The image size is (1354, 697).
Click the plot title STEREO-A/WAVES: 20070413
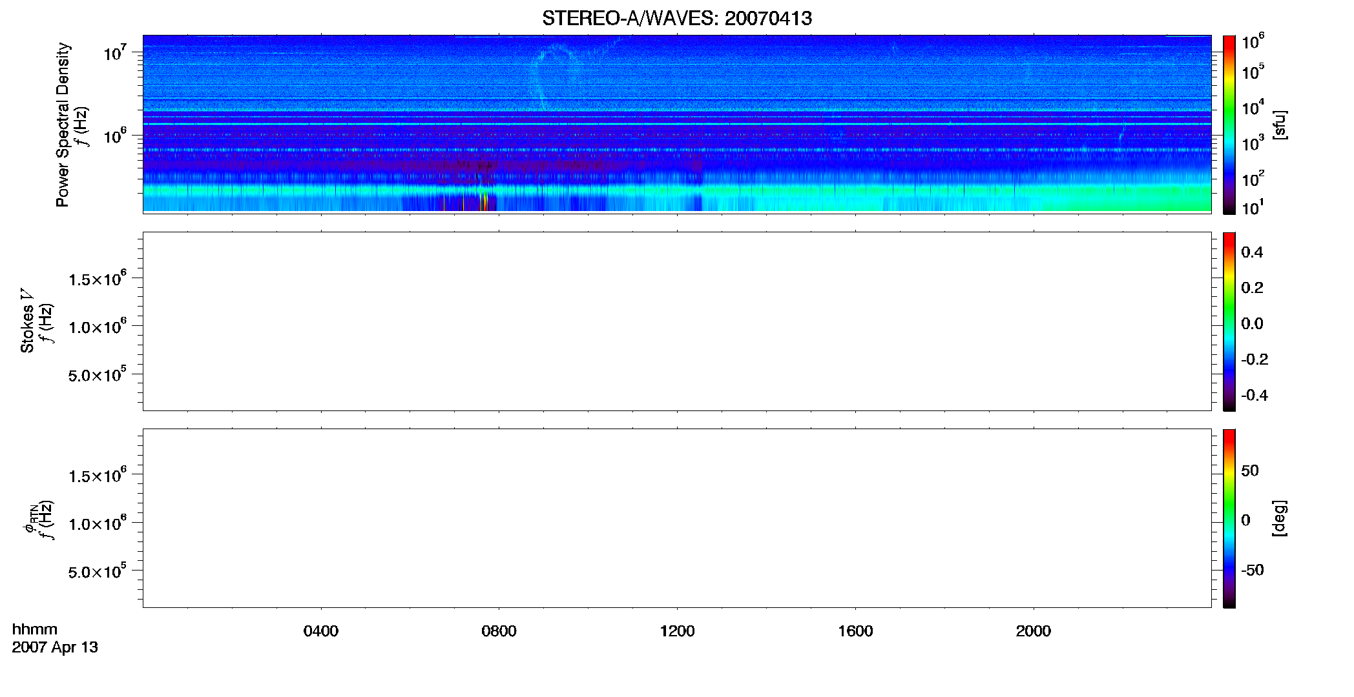pos(677,18)
